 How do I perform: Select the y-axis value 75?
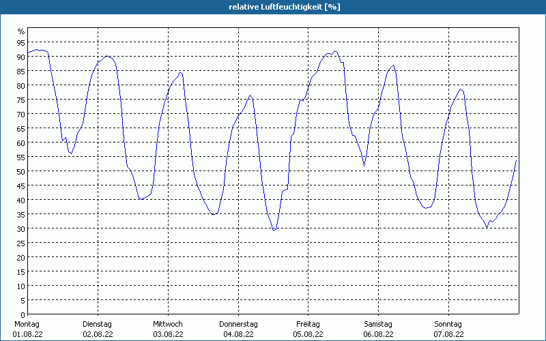click(x=21, y=100)
